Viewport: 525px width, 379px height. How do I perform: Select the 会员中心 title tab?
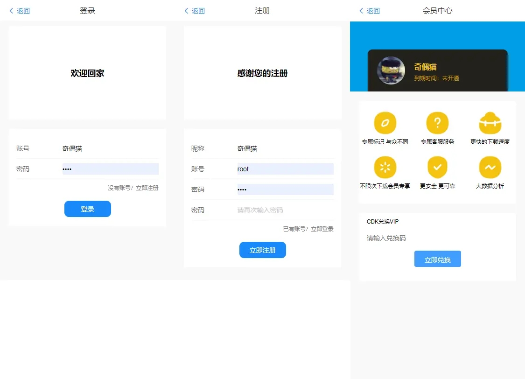tap(437, 10)
